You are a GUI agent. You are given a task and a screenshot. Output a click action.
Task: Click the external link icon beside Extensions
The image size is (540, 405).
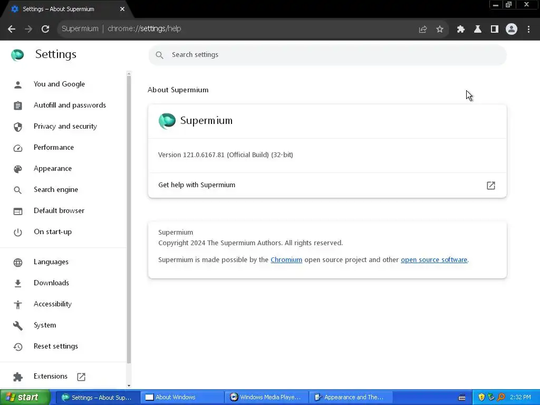81,377
